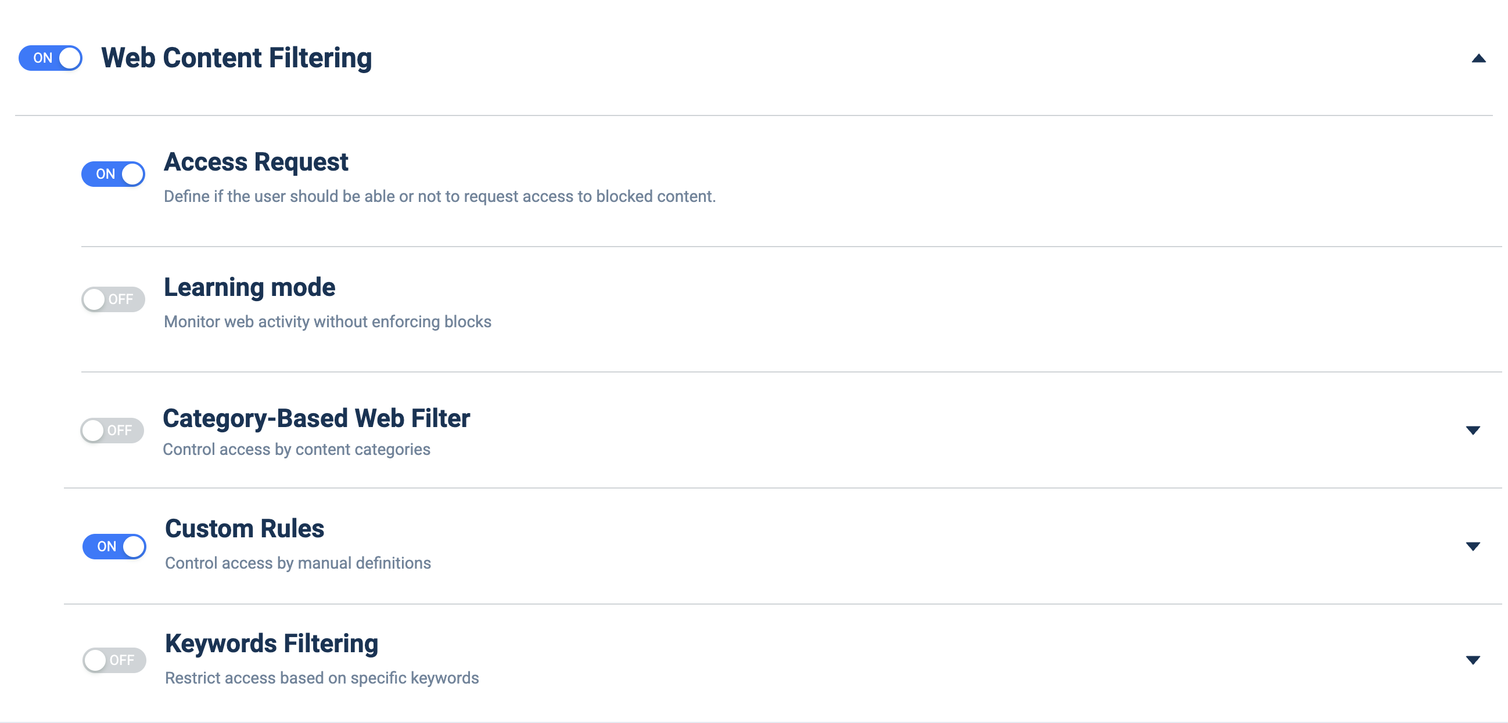Switch on Category-Based Web Filter
This screenshot has height=723, width=1508.
tap(112, 430)
